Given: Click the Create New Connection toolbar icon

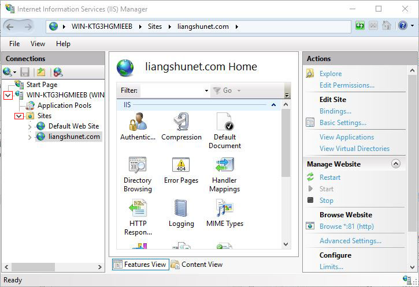Looking at the screenshot, I should click(x=7, y=72).
